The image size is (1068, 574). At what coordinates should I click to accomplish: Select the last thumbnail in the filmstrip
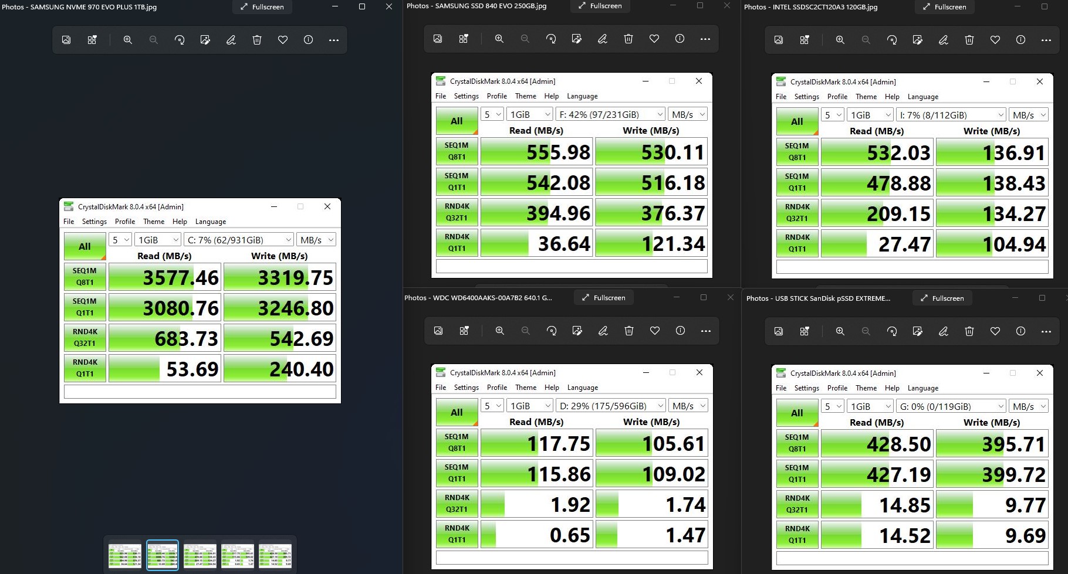click(x=275, y=555)
